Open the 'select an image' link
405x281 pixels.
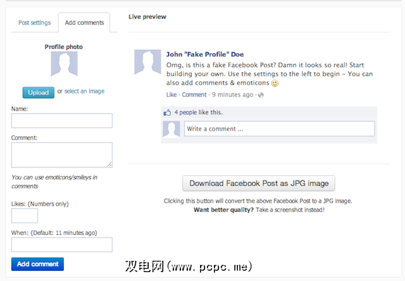coord(84,92)
